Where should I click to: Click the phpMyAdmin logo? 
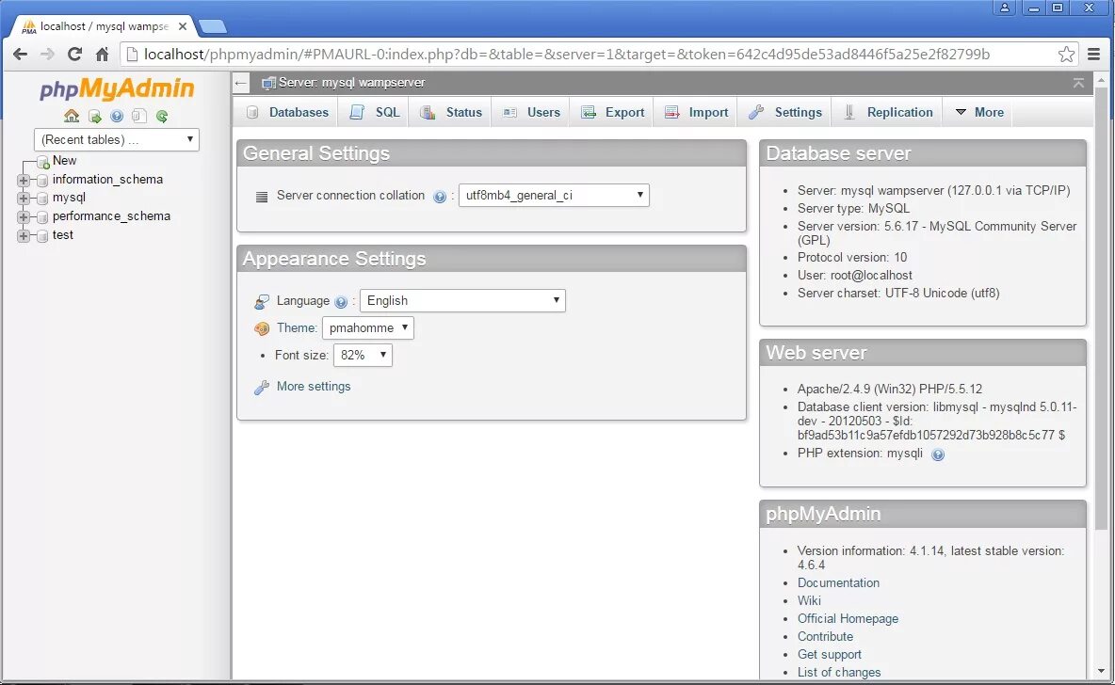click(117, 89)
